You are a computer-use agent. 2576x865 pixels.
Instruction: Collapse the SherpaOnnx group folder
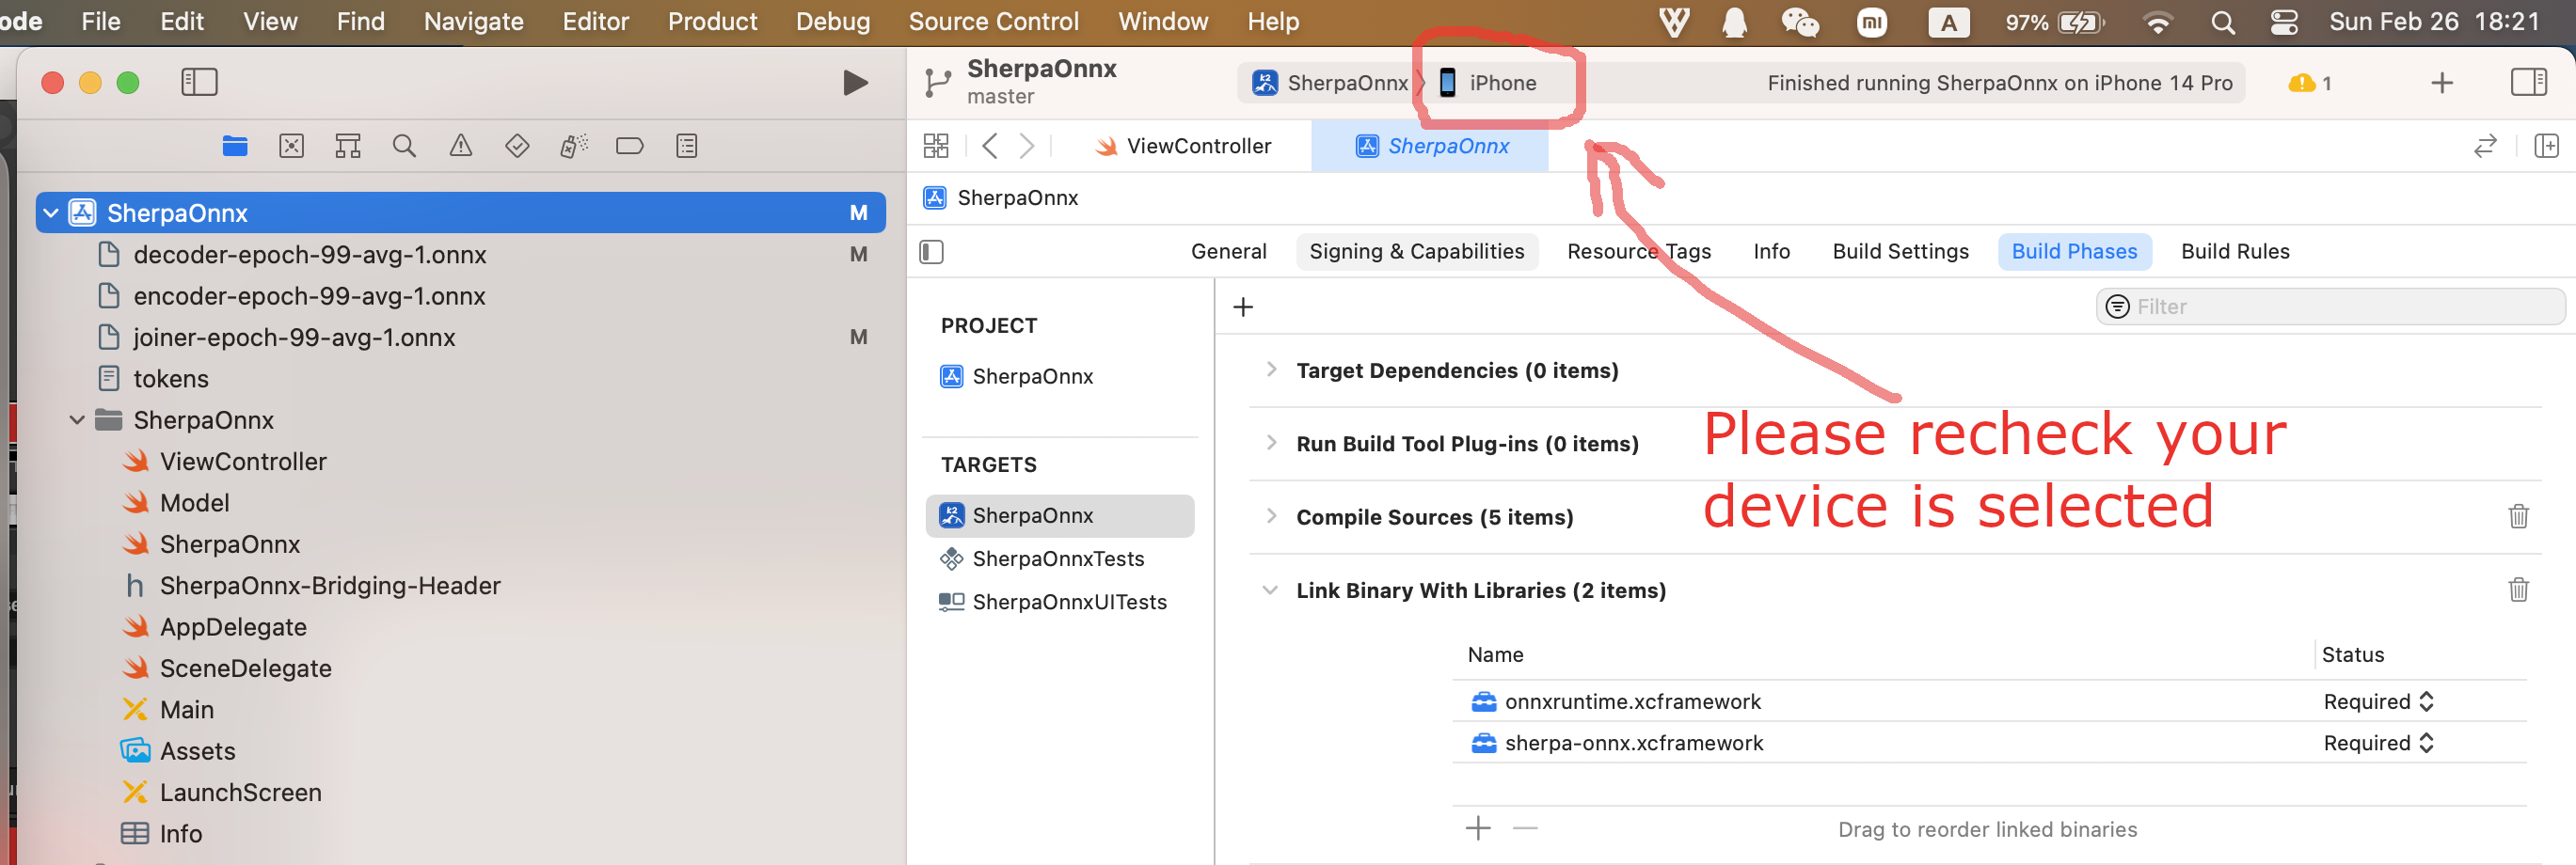tap(77, 420)
